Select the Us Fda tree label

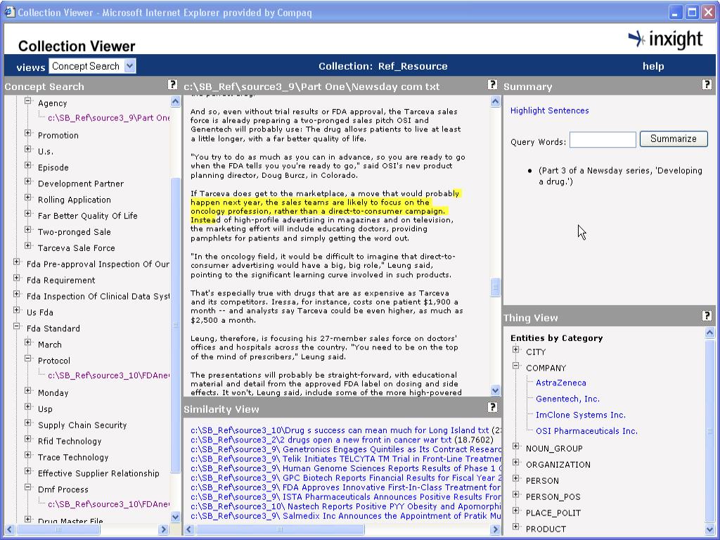click(40, 312)
